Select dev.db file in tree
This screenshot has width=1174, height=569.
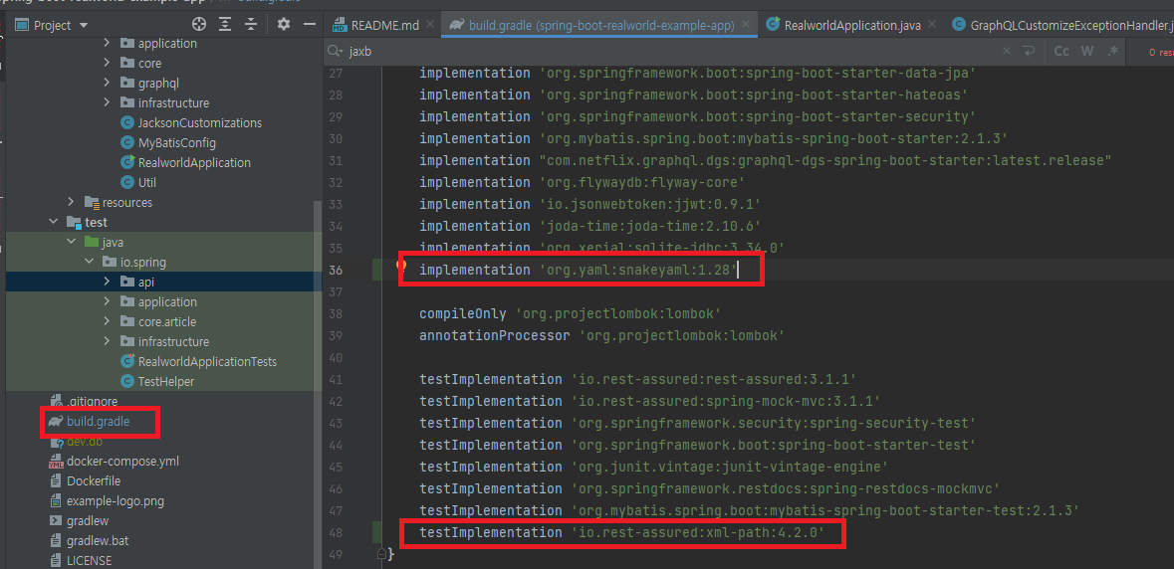[x=84, y=441]
